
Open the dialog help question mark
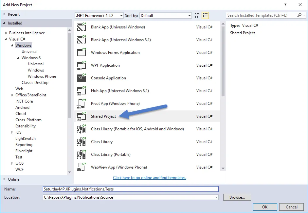[285, 5]
